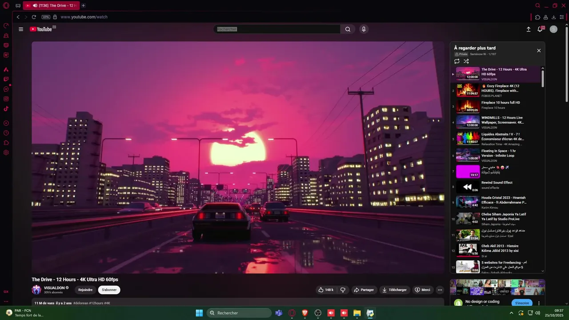Expand the video description box with 11 M de vues
This screenshot has width=569, height=320.
coord(238,302)
